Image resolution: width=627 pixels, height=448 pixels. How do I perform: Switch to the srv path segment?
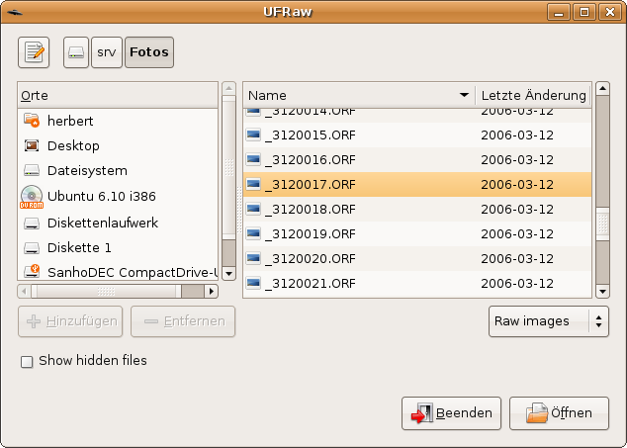pos(106,52)
